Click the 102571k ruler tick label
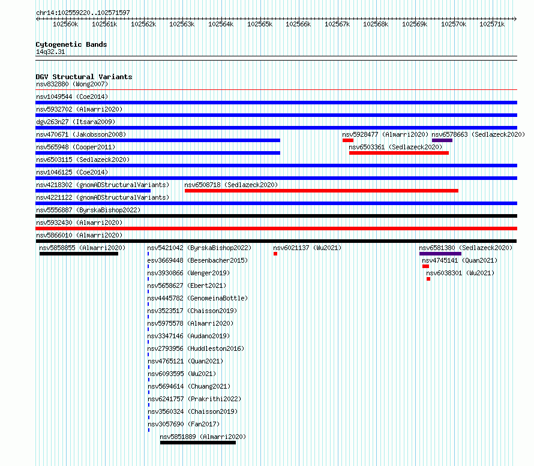Image resolution: width=534 pixels, height=466 pixels. [492, 24]
